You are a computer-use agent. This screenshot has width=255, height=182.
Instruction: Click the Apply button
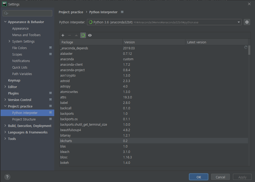242,177
